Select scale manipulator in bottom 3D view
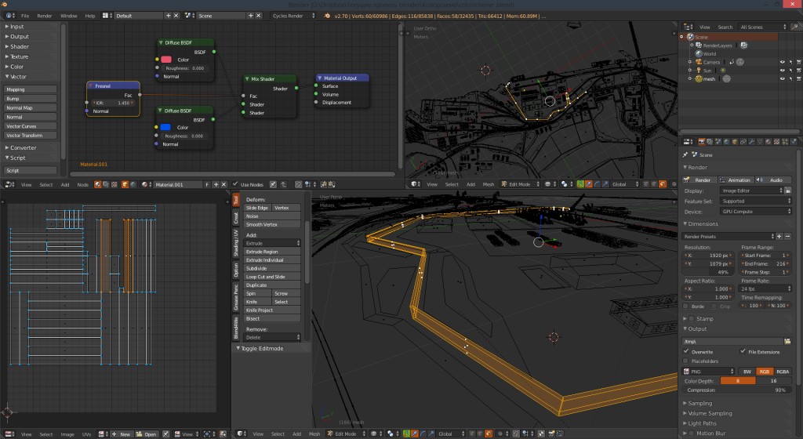The image size is (803, 439). (x=432, y=434)
